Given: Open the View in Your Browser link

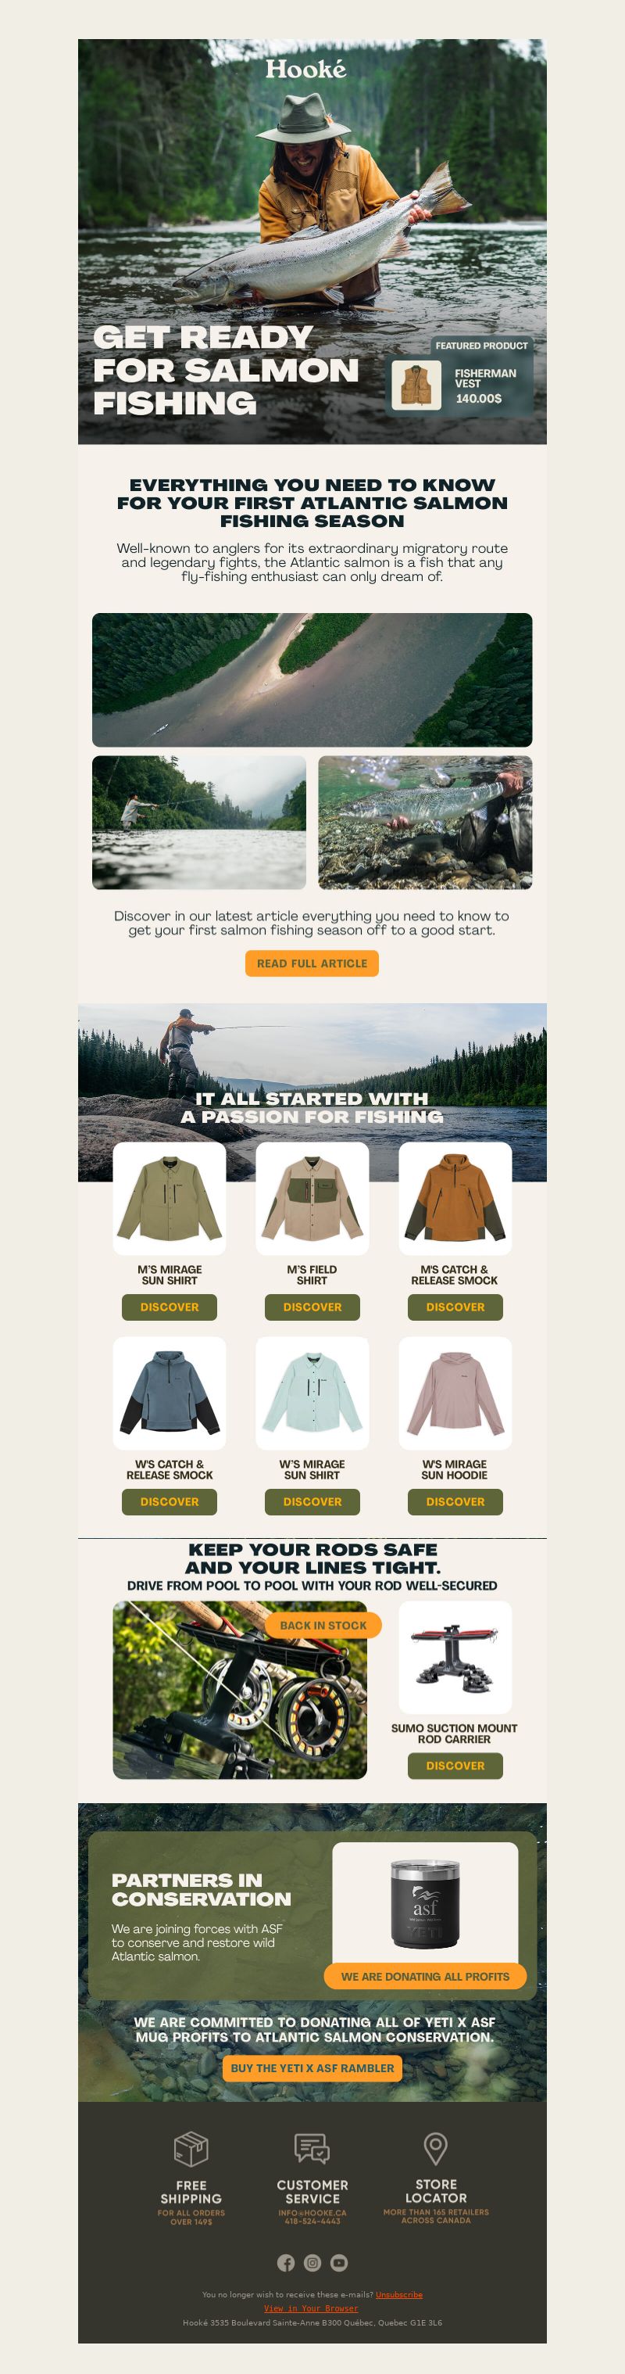Looking at the screenshot, I should [x=311, y=2308].
